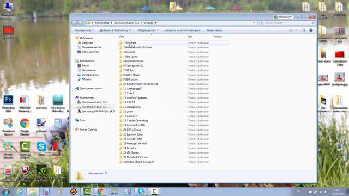The width and height of the screenshot is (349, 196).
Task: Click the Новая папка button
Action: tap(214, 30)
